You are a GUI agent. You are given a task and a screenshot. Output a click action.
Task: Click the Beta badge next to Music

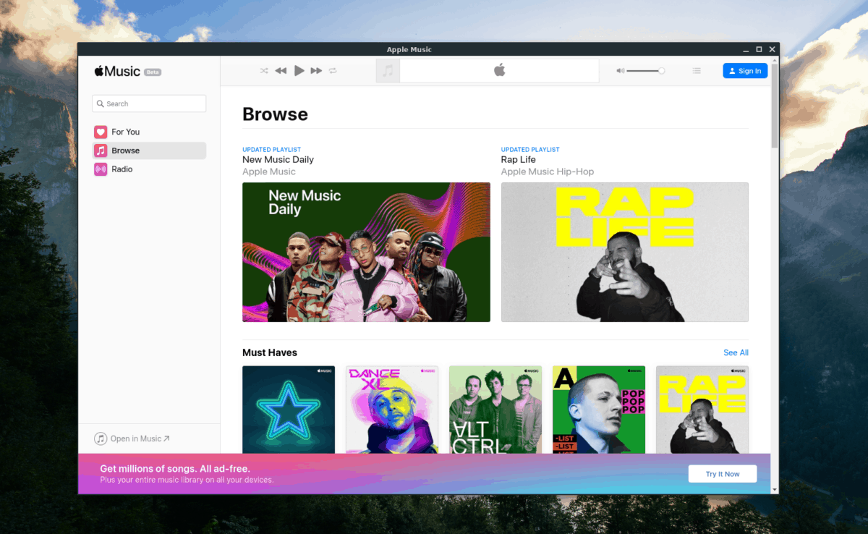point(153,72)
